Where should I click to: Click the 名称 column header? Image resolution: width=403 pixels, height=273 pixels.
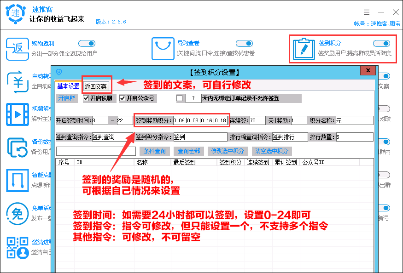coord(152,162)
